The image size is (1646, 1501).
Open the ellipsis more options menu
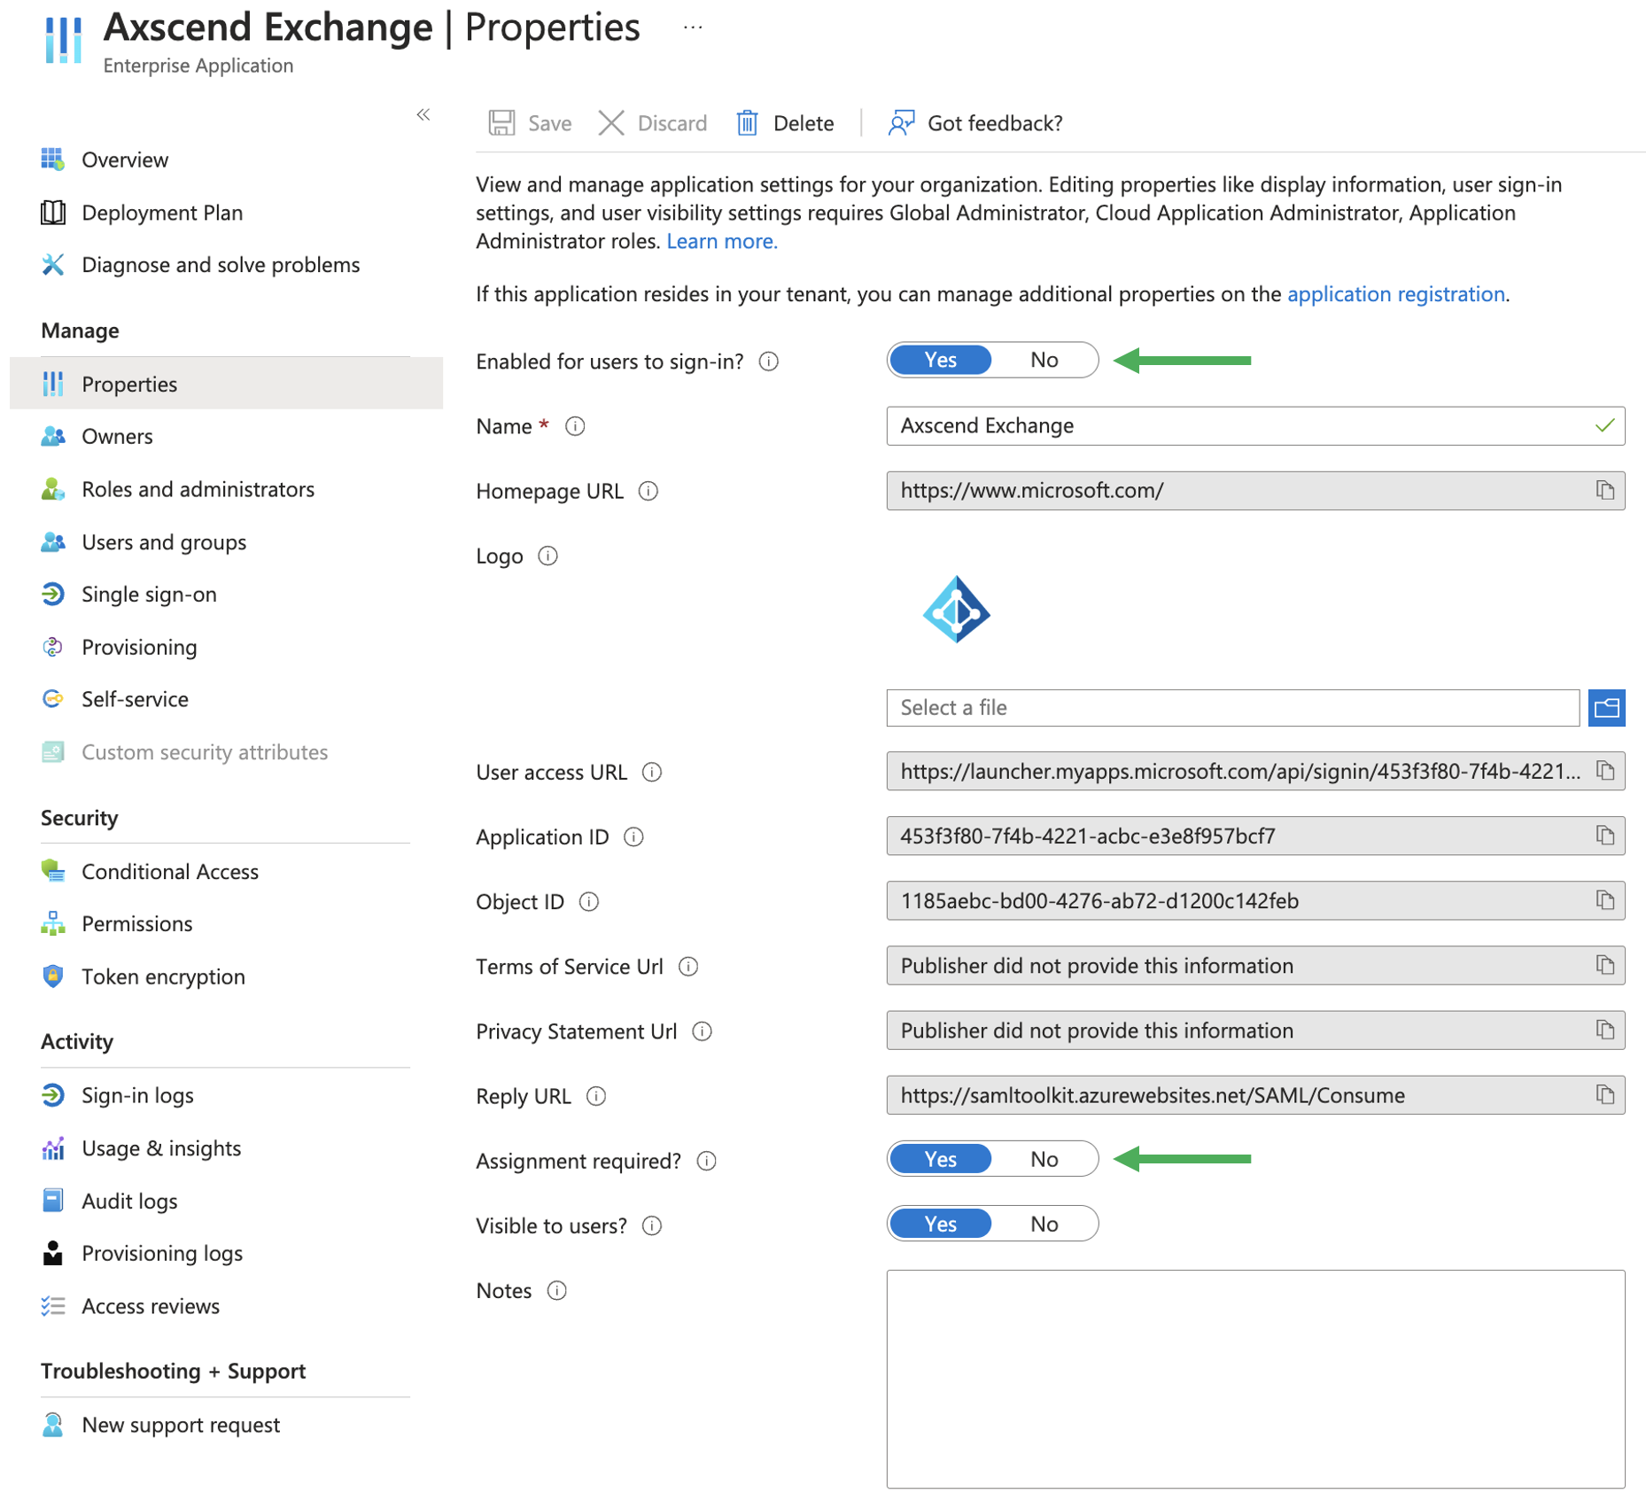pos(693,27)
